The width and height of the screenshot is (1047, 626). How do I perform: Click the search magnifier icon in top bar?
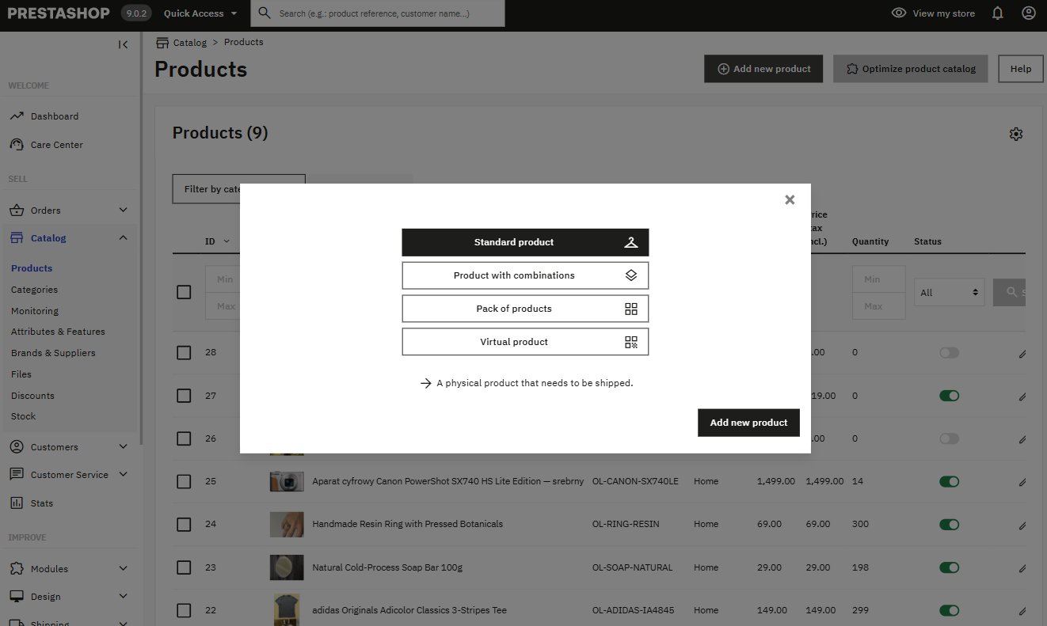click(x=265, y=13)
